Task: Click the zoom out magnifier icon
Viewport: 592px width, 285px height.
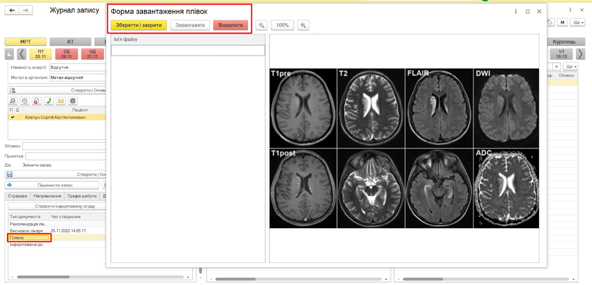Action: pos(261,25)
